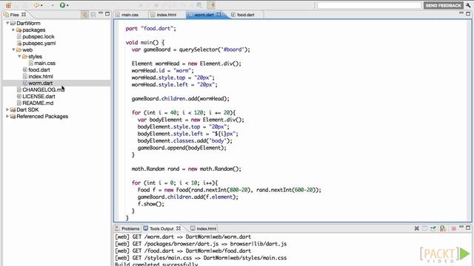The height and width of the screenshot is (266, 474).
Task: Open the back navigation history dropdown
Action: (41, 5)
